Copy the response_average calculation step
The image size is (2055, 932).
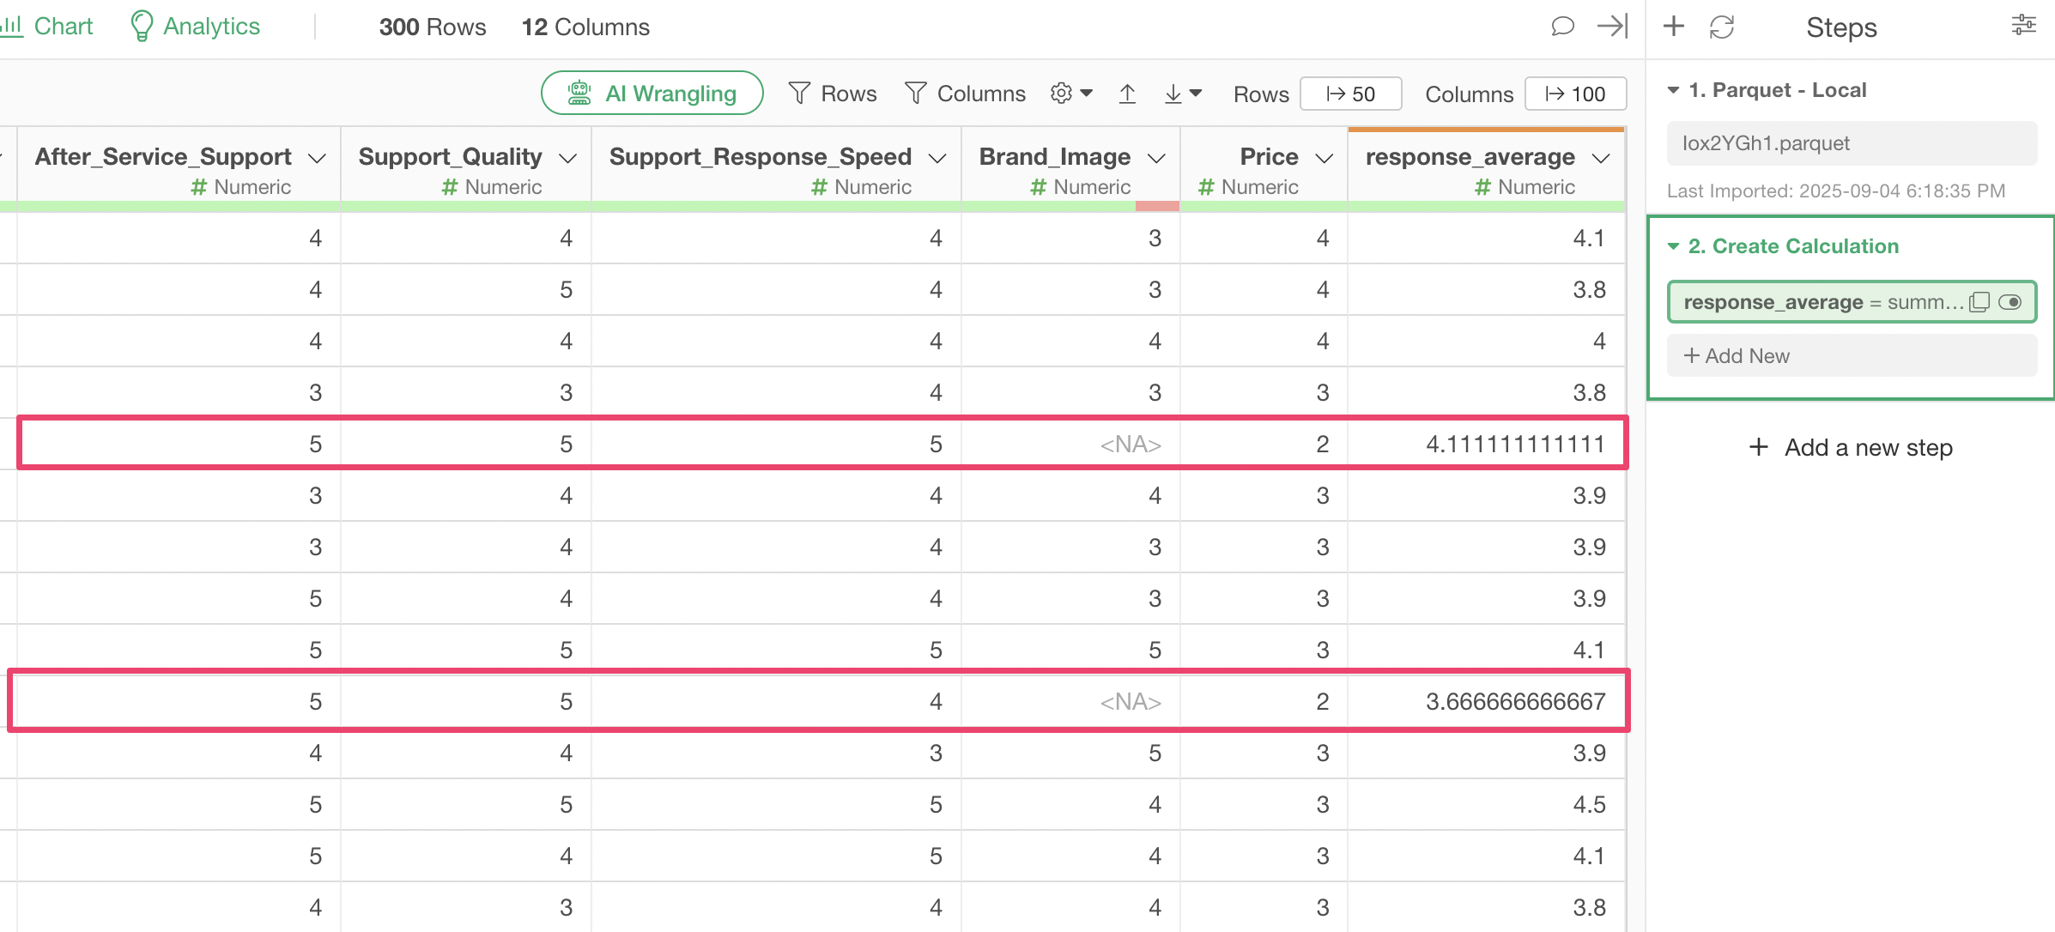tap(1979, 302)
